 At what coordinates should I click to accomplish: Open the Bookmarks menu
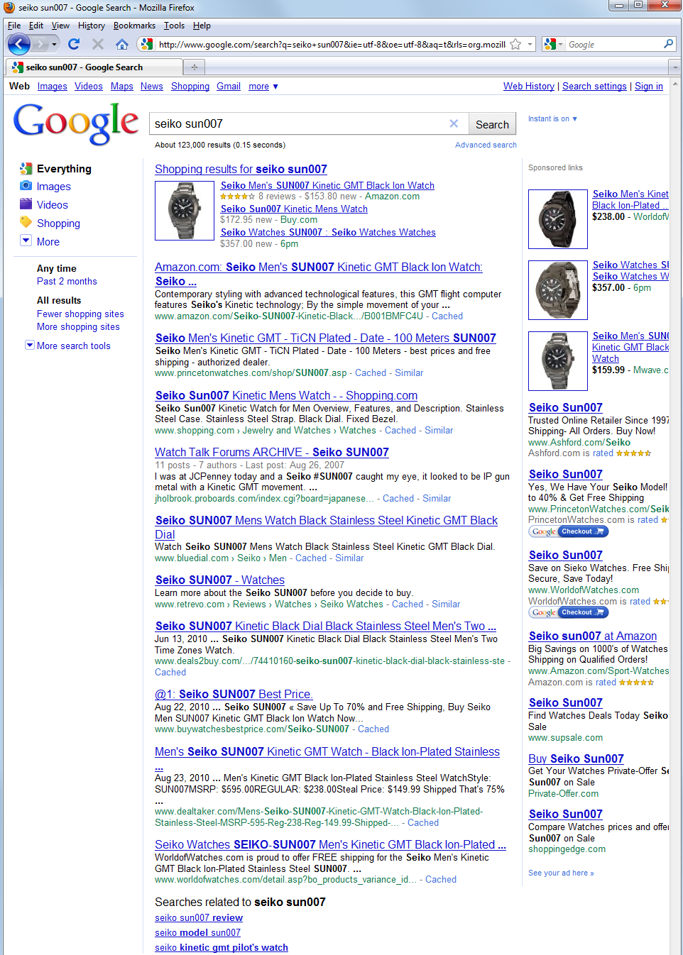point(134,26)
